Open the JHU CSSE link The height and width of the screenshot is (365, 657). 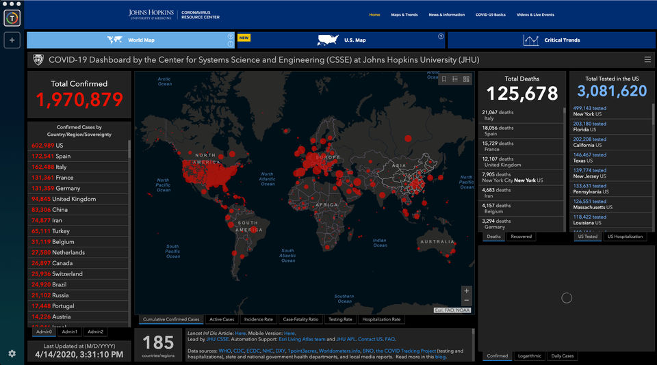click(218, 339)
